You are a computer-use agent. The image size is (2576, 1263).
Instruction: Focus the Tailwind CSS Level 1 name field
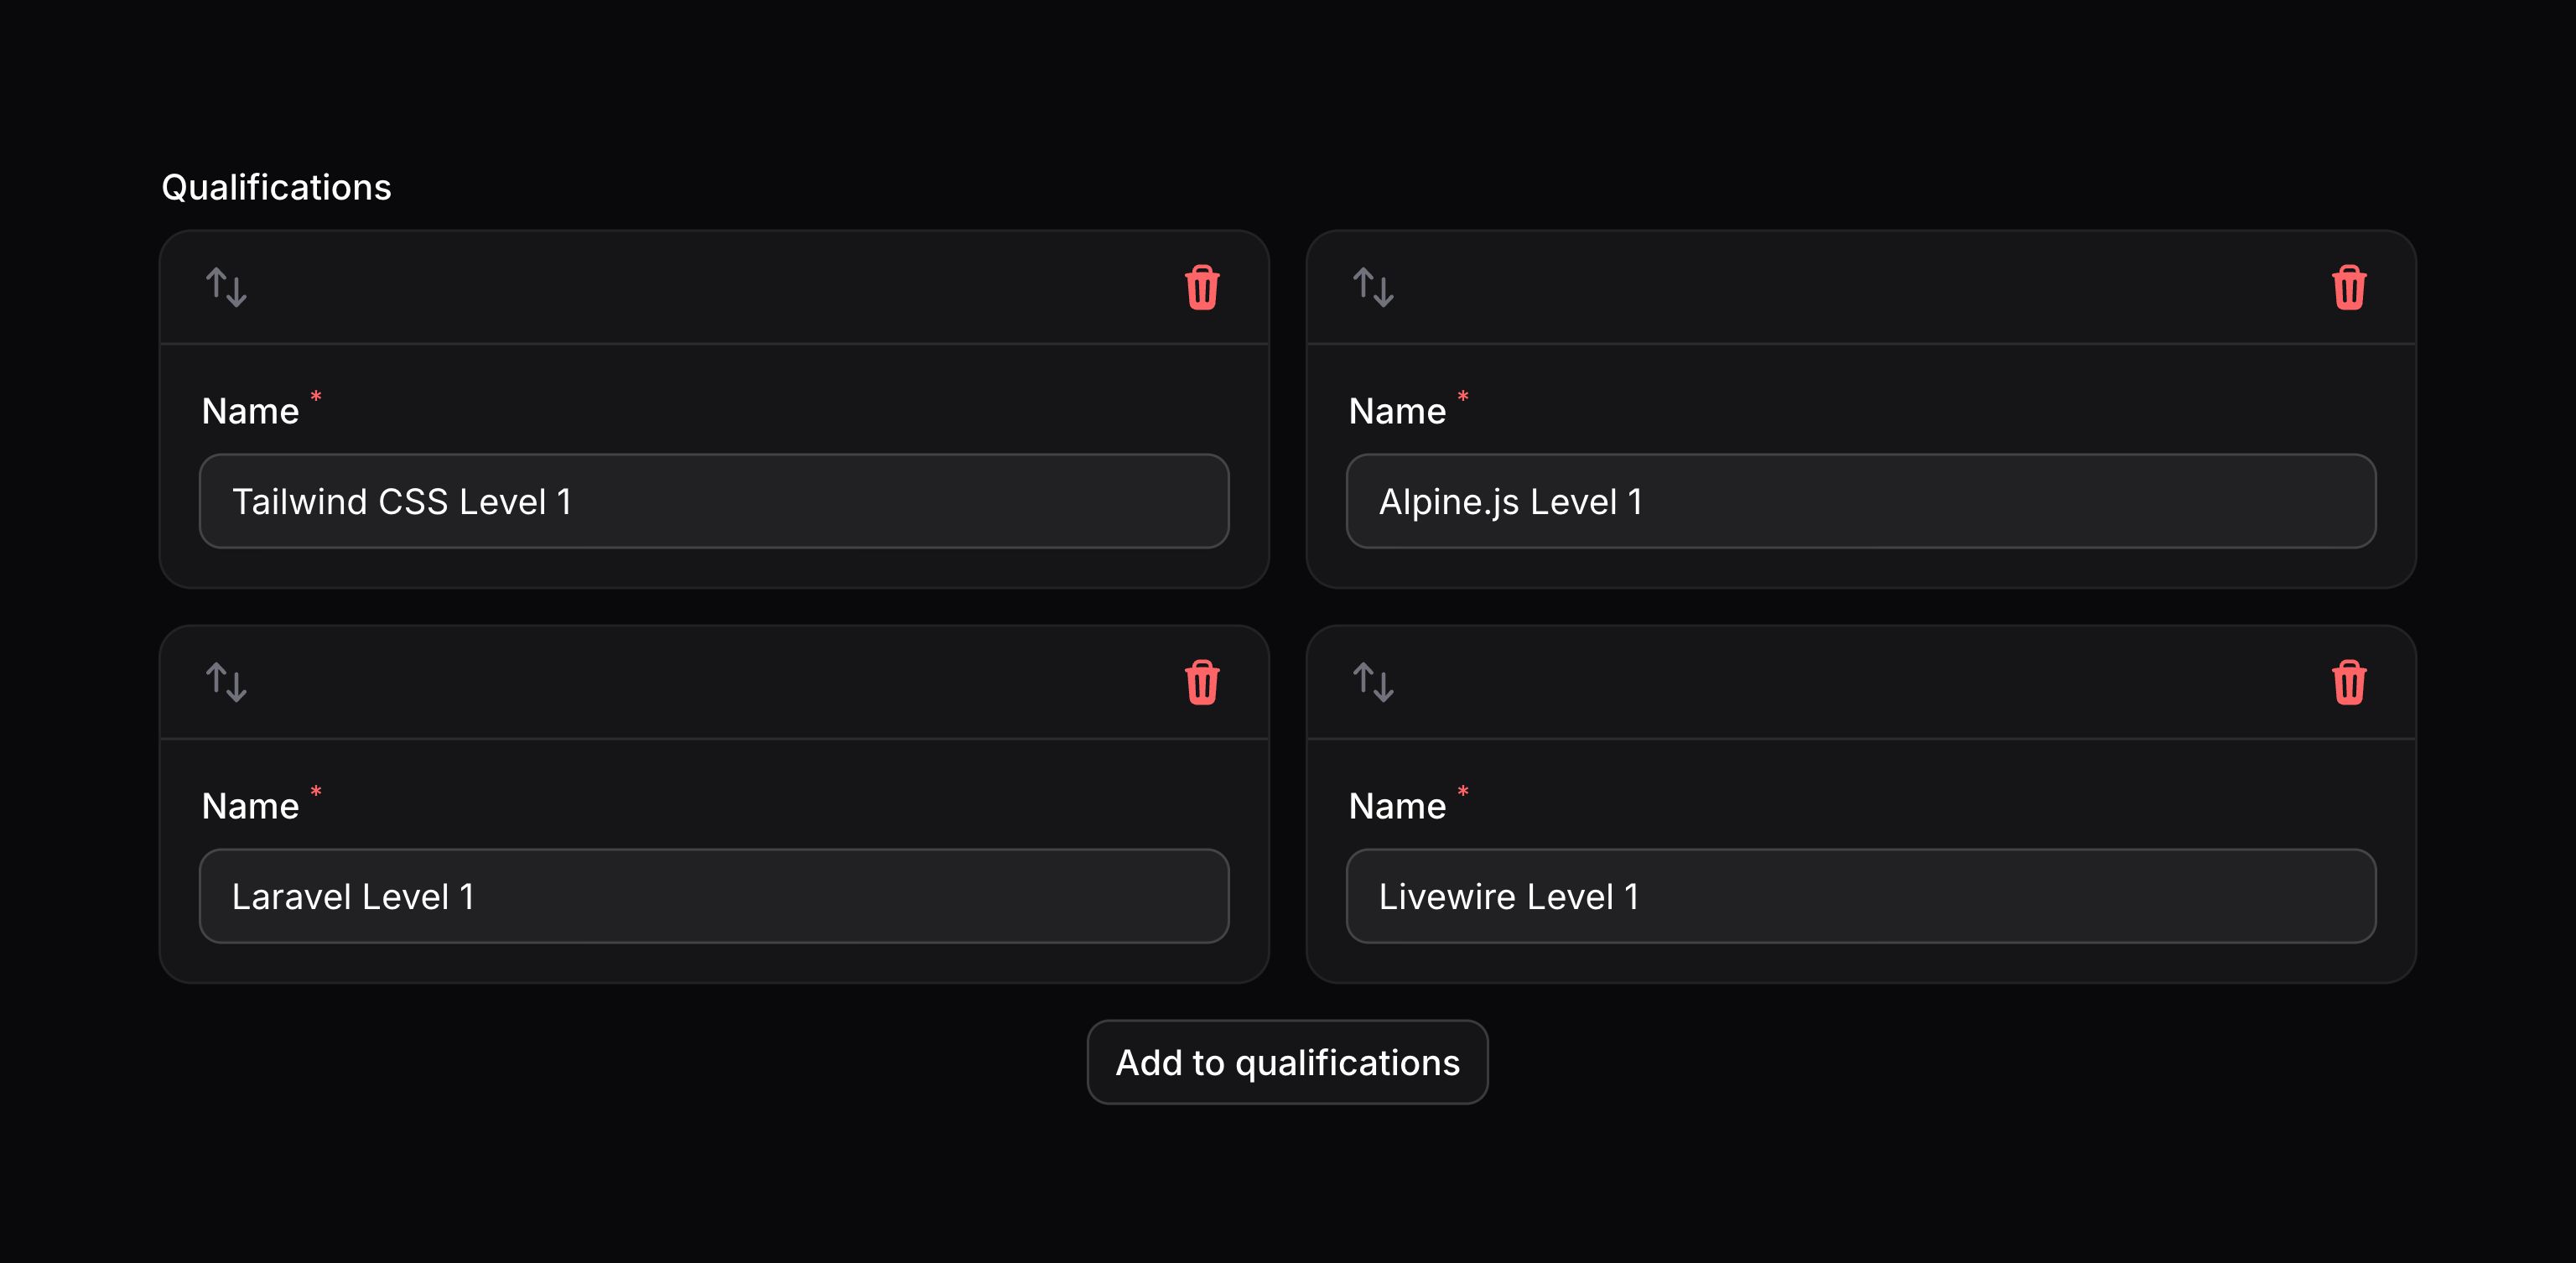pos(714,501)
